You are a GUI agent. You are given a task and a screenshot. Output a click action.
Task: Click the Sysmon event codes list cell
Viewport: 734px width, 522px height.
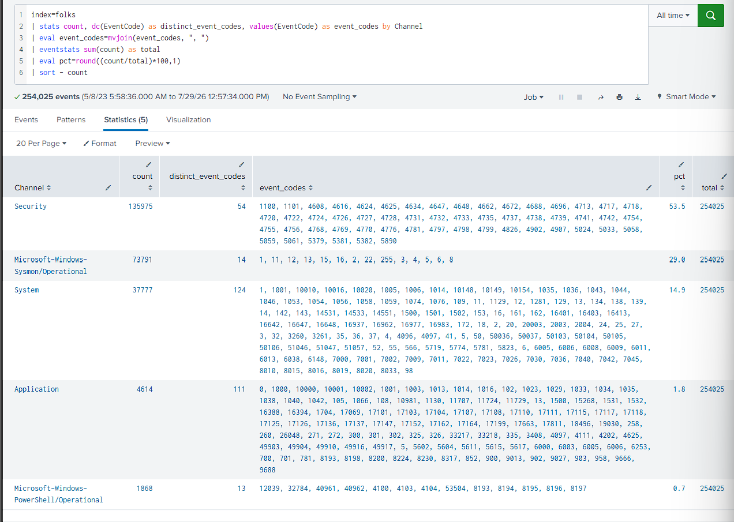pyautogui.click(x=356, y=260)
